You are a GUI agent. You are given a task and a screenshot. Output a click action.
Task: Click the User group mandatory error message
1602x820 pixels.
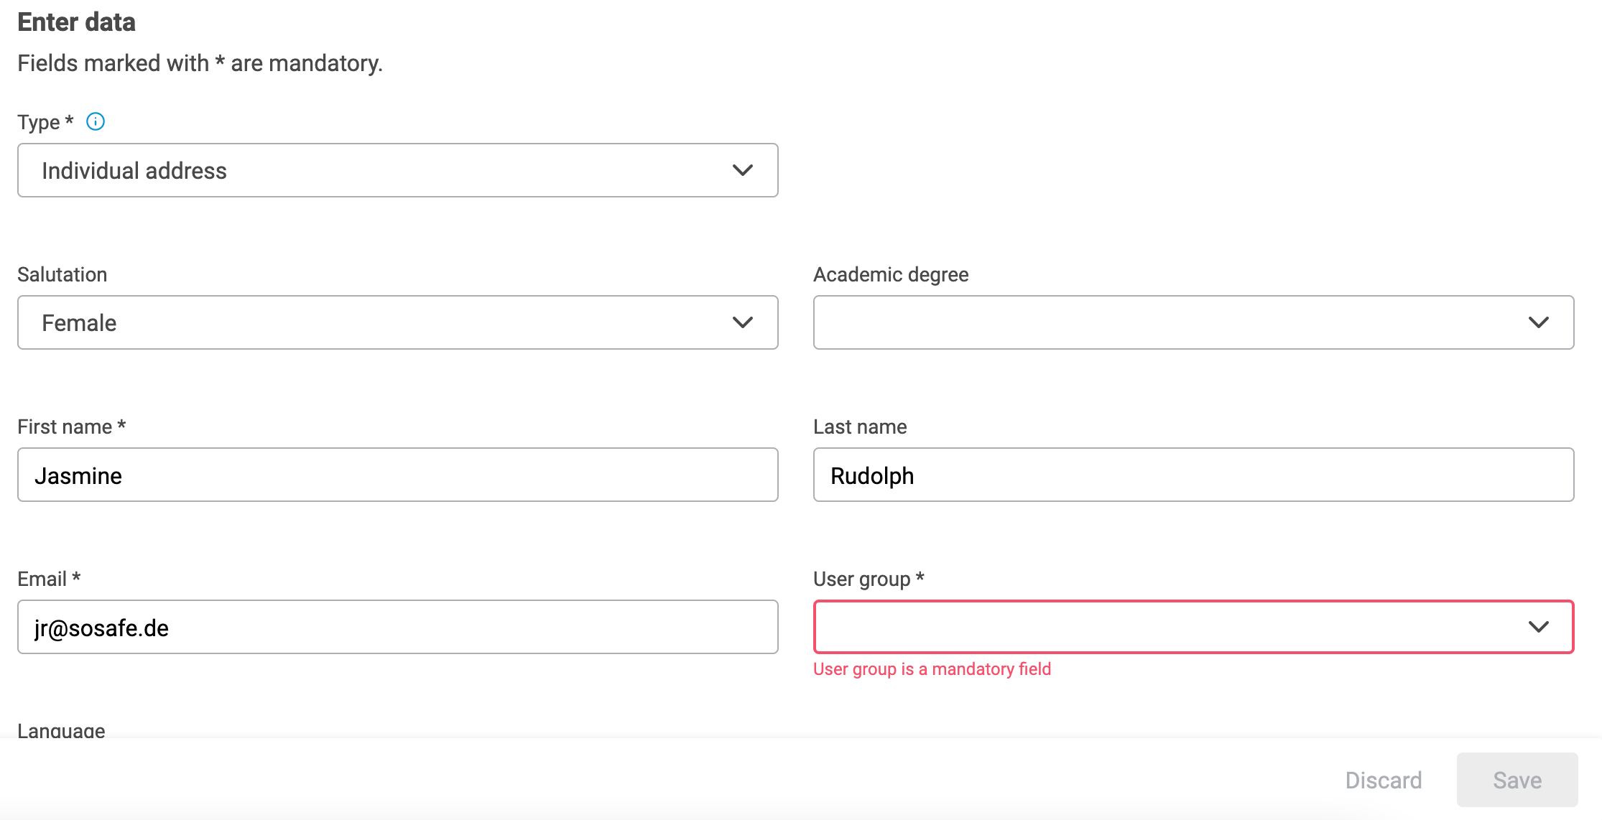pos(932,669)
